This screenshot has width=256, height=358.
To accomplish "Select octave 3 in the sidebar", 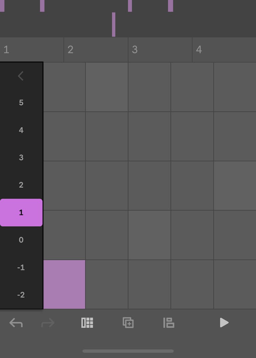I will [21, 157].
